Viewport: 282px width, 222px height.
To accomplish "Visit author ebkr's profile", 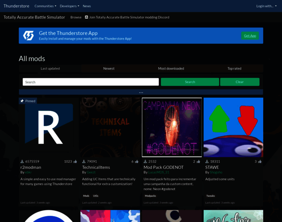I will click(28, 172).
